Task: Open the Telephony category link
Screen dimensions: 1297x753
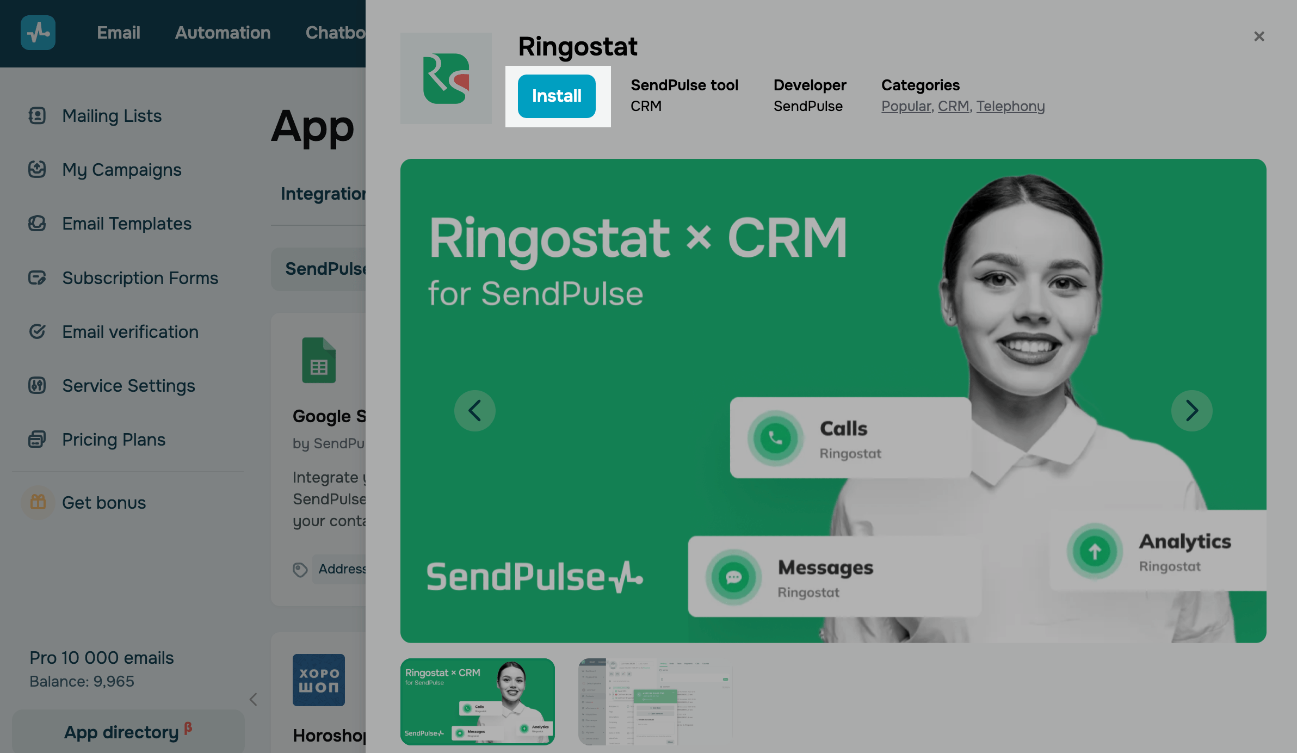Action: coord(1010,106)
